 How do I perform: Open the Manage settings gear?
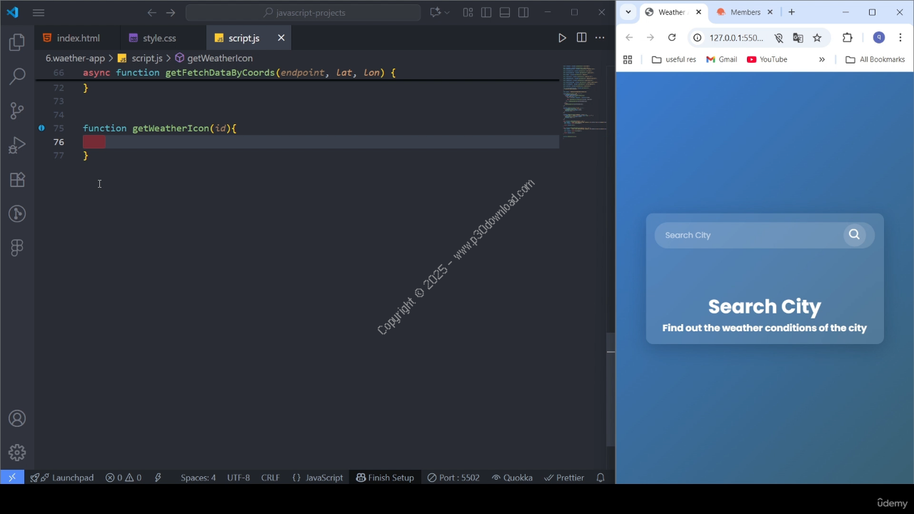(x=17, y=453)
